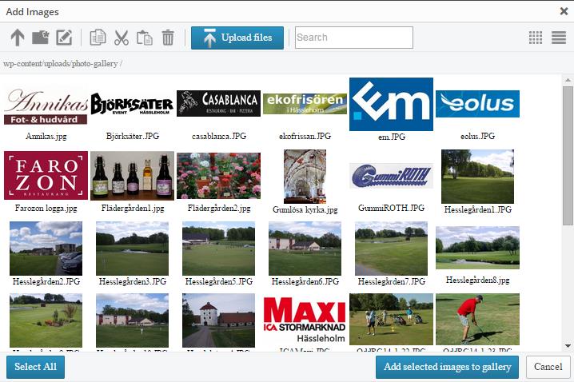574x382 pixels.
Task: Select the Flädergården1.jpg bottles thumbnail
Action: point(132,176)
